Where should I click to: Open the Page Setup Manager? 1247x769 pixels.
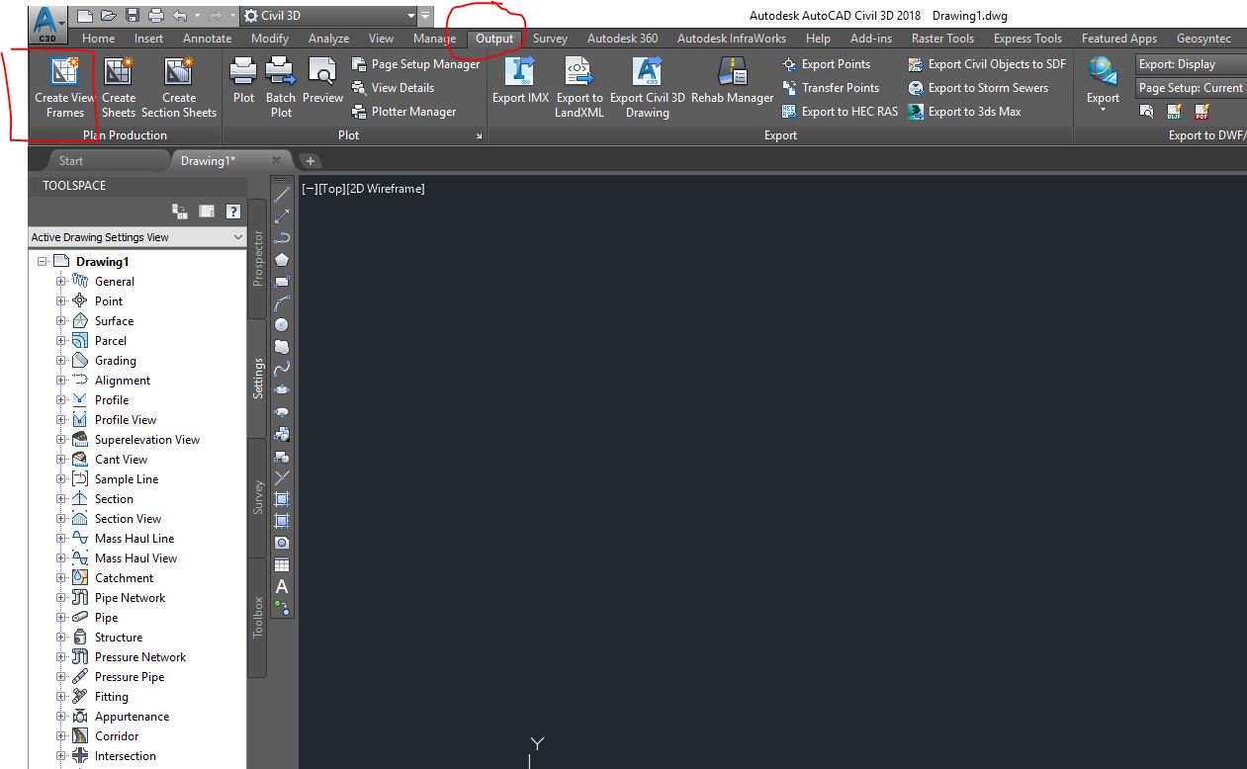(x=413, y=63)
